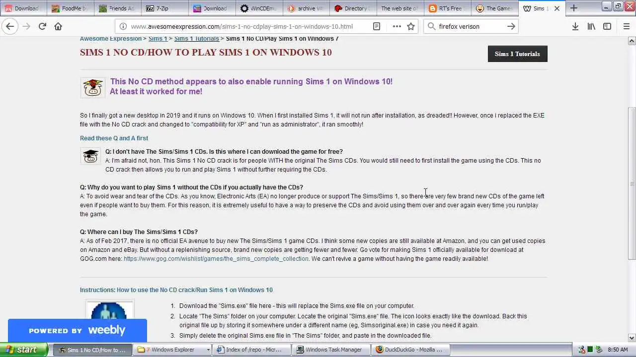Click the pig icon beside purple heading
Image resolution: width=636 pixels, height=357 pixels.
(x=93, y=88)
